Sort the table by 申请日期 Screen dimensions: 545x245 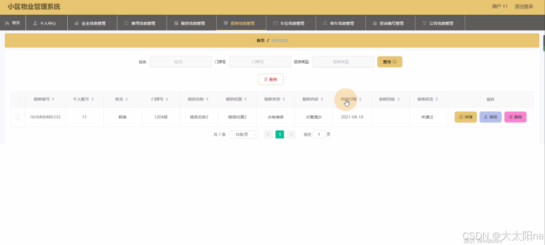360,99
